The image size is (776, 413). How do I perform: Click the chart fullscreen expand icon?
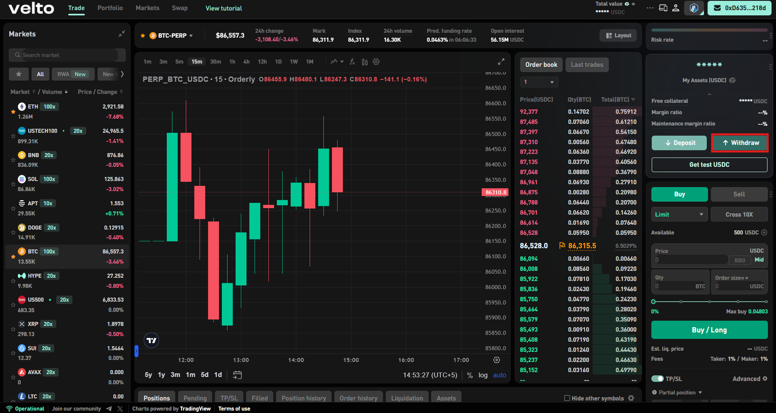[501, 62]
